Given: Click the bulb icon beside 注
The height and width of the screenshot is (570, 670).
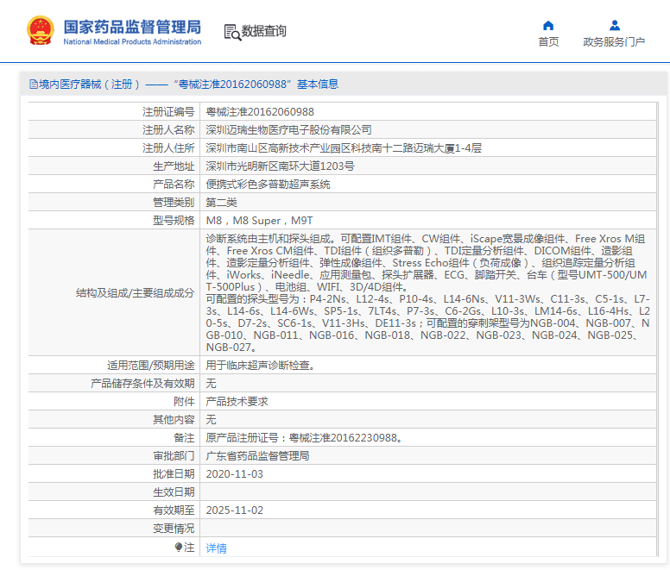Looking at the screenshot, I should [179, 547].
